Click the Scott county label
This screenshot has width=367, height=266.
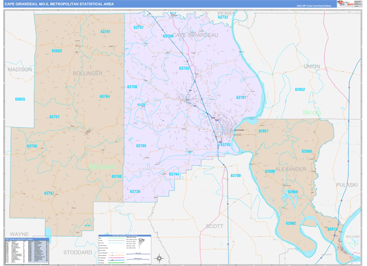click(215, 226)
